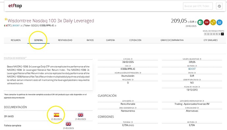This screenshot has width=227, height=130.
Task: Click help icon next to A FECHA
Action: point(132,59)
